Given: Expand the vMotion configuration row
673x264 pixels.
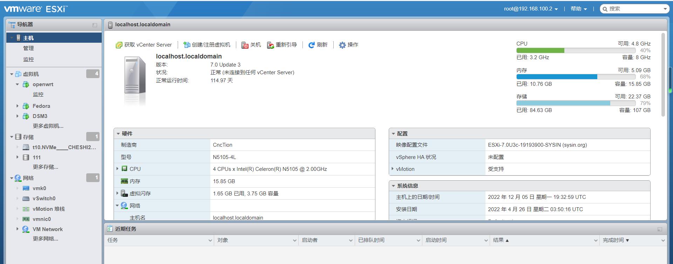Looking at the screenshot, I should point(393,169).
